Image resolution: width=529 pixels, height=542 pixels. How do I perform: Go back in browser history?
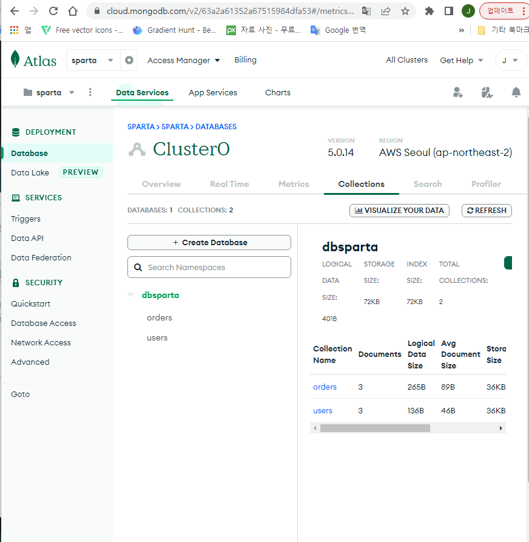point(15,11)
